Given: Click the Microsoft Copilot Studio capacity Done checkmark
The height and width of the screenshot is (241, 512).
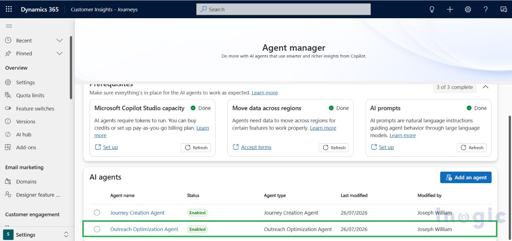Looking at the screenshot, I should click(x=193, y=108).
